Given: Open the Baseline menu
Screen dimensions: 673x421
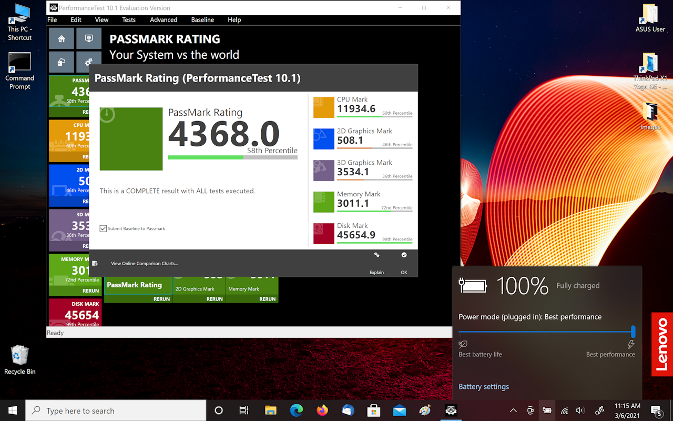Looking at the screenshot, I should tap(202, 19).
